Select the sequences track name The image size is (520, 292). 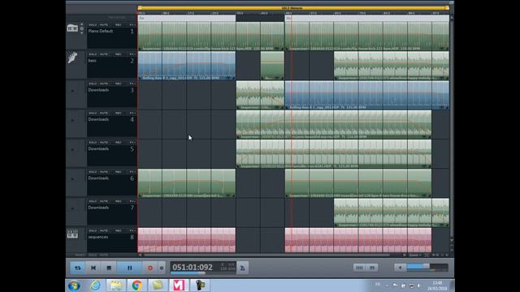98,237
